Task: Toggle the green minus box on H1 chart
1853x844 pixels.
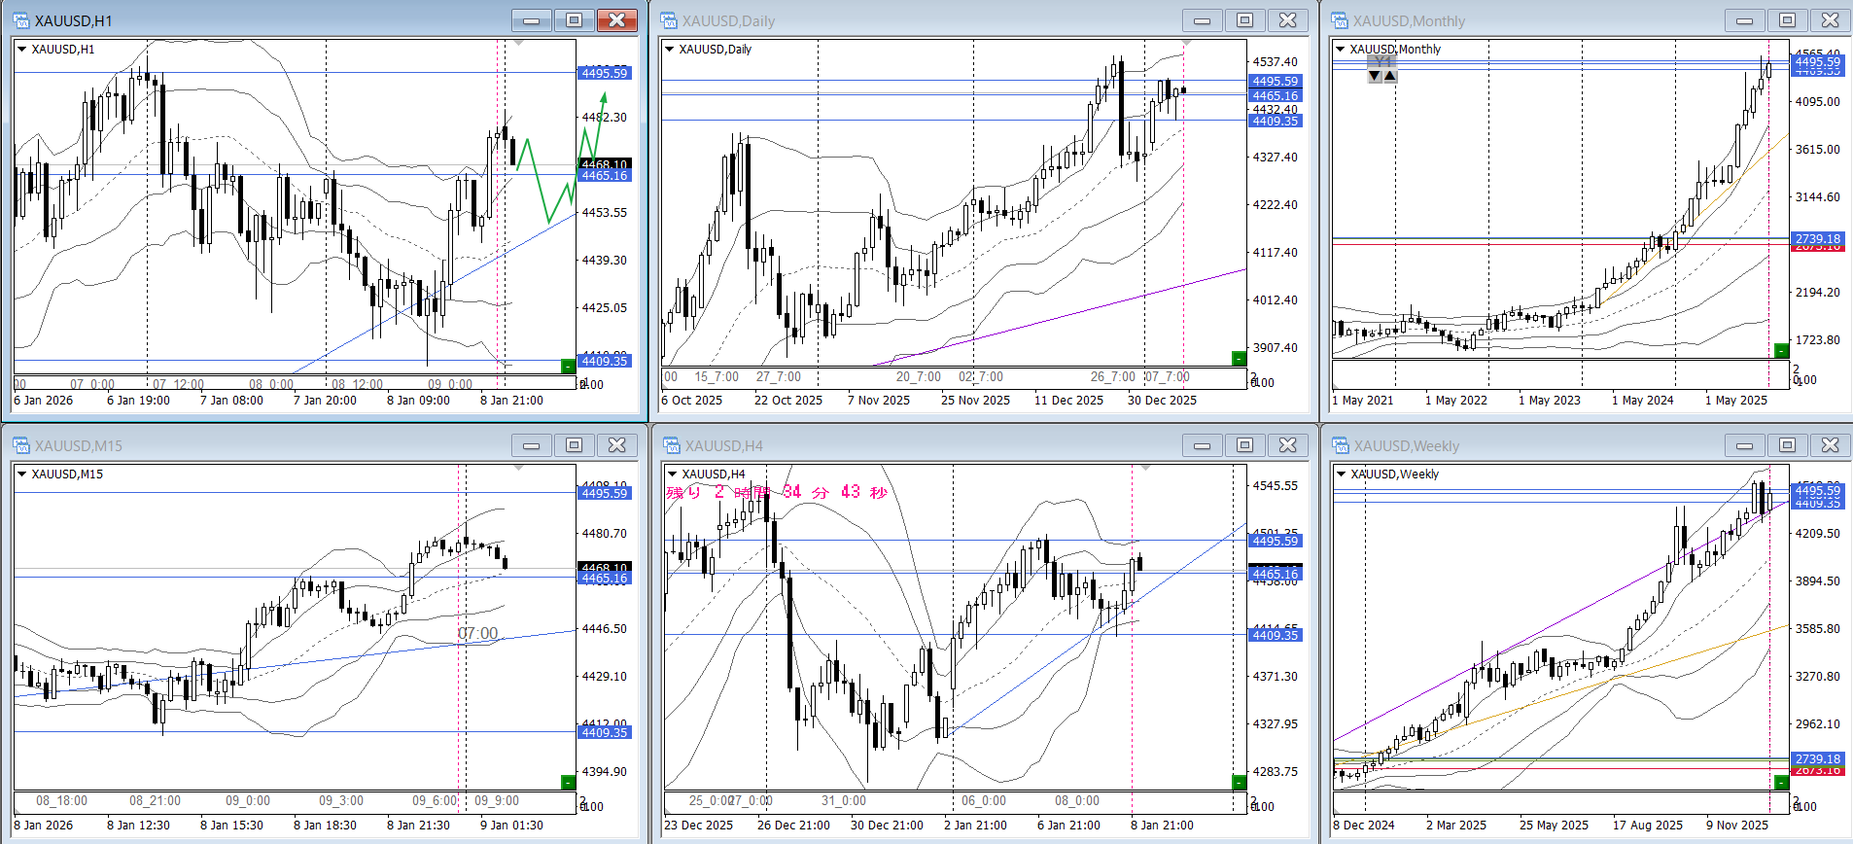Action: pyautogui.click(x=568, y=366)
